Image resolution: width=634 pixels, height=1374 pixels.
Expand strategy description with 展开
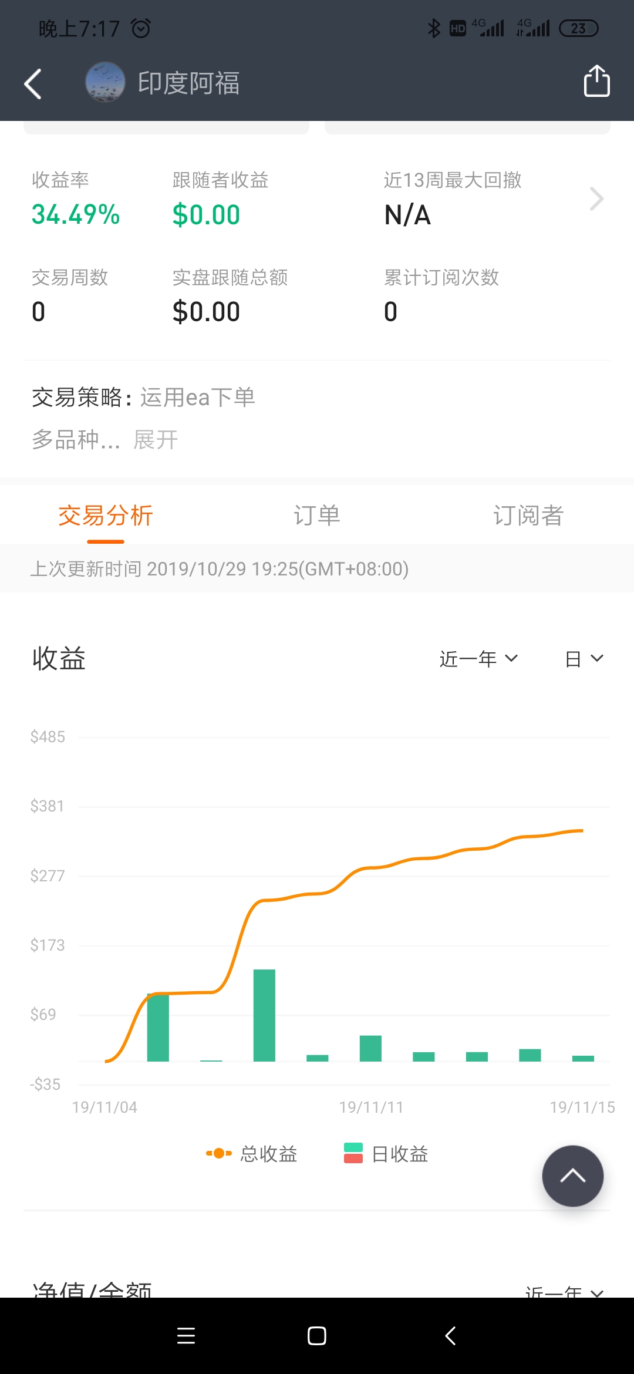pos(156,440)
